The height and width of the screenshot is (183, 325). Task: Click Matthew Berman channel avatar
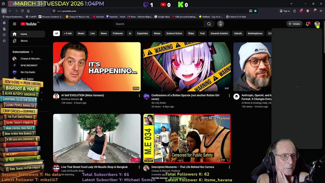tap(56, 97)
